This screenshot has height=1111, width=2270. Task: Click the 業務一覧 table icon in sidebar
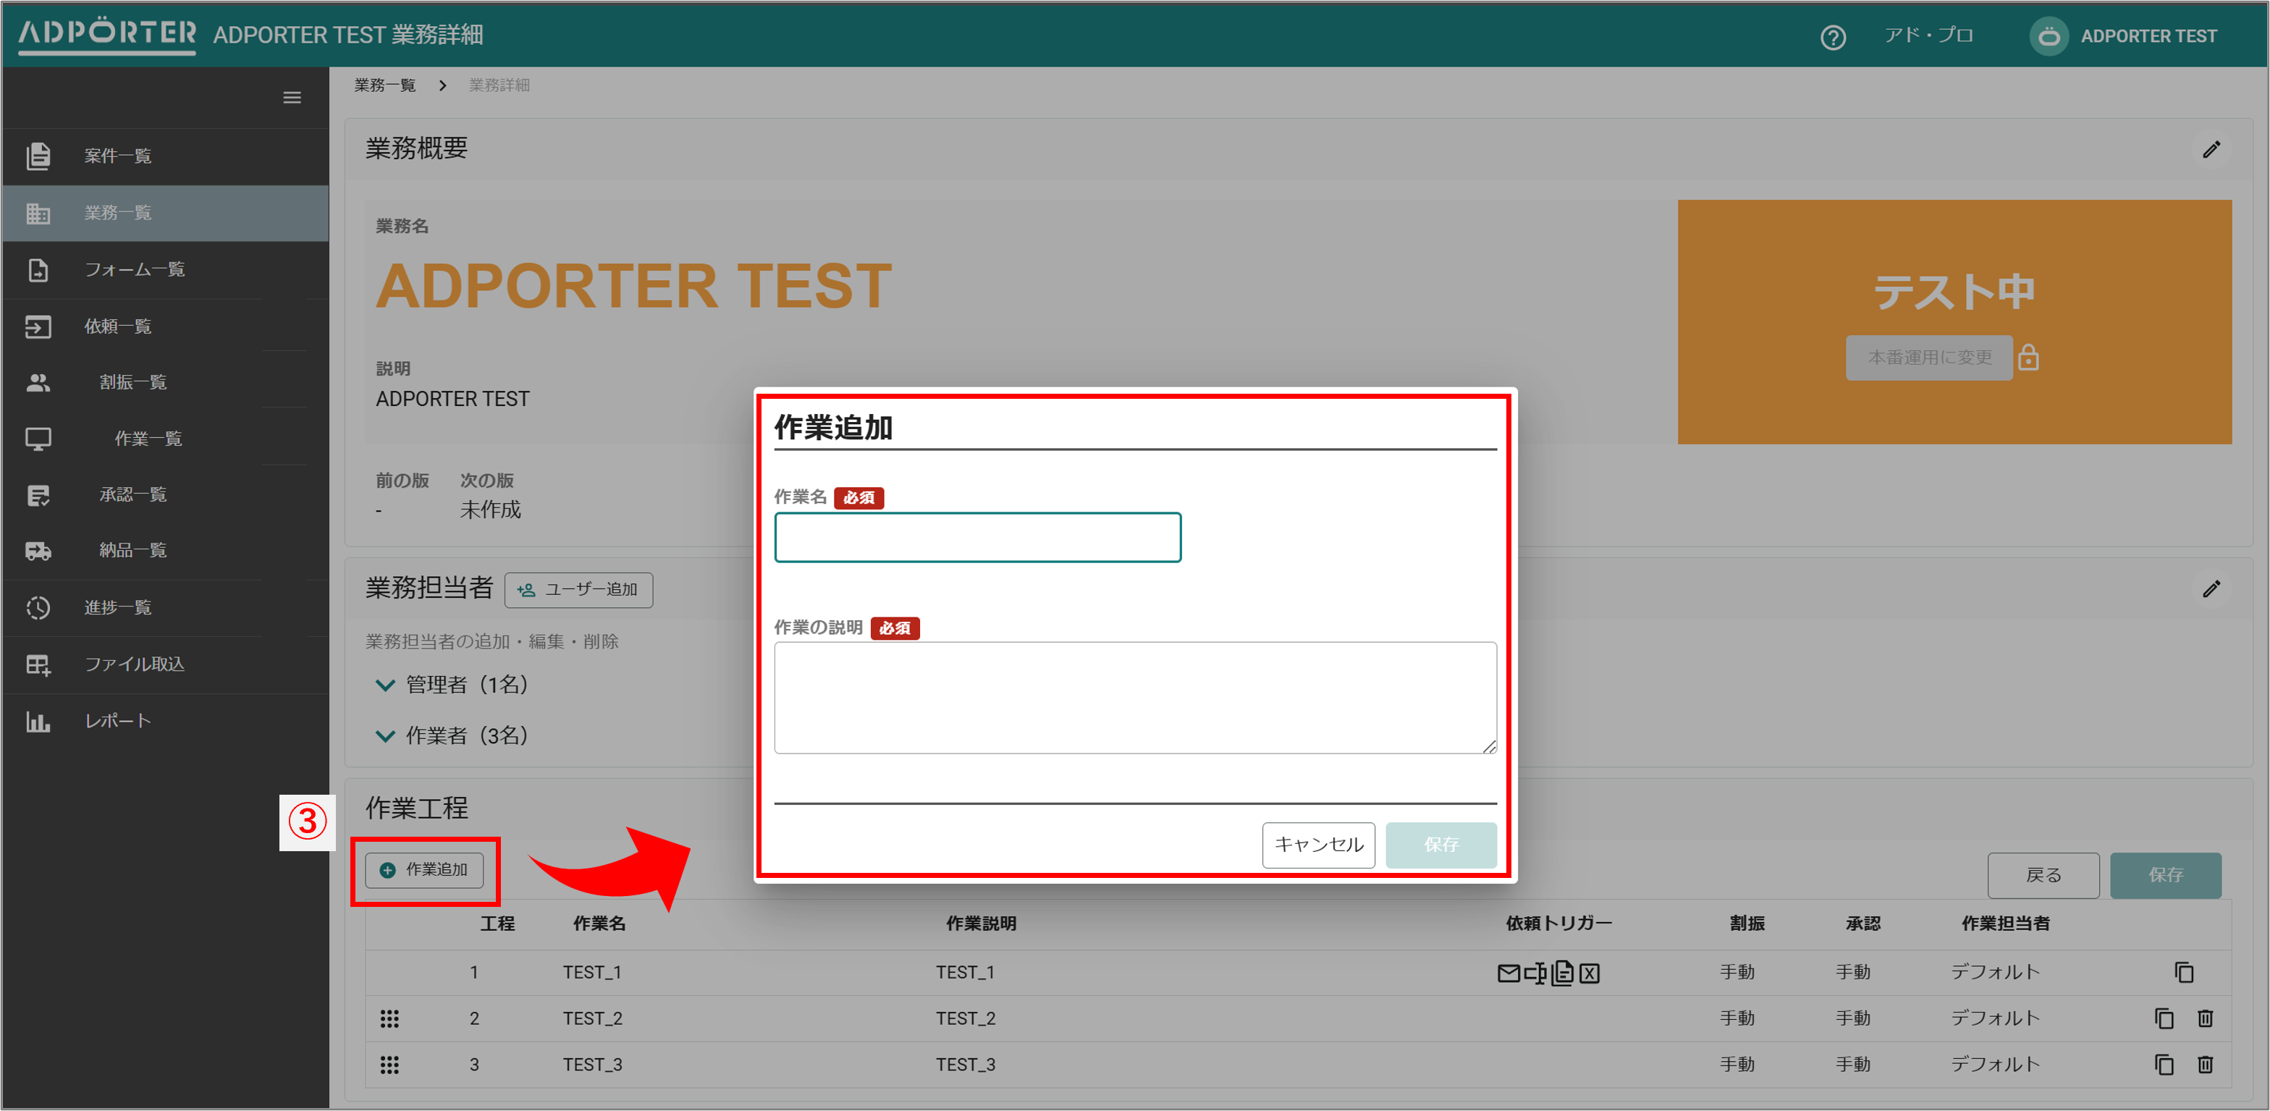[38, 214]
